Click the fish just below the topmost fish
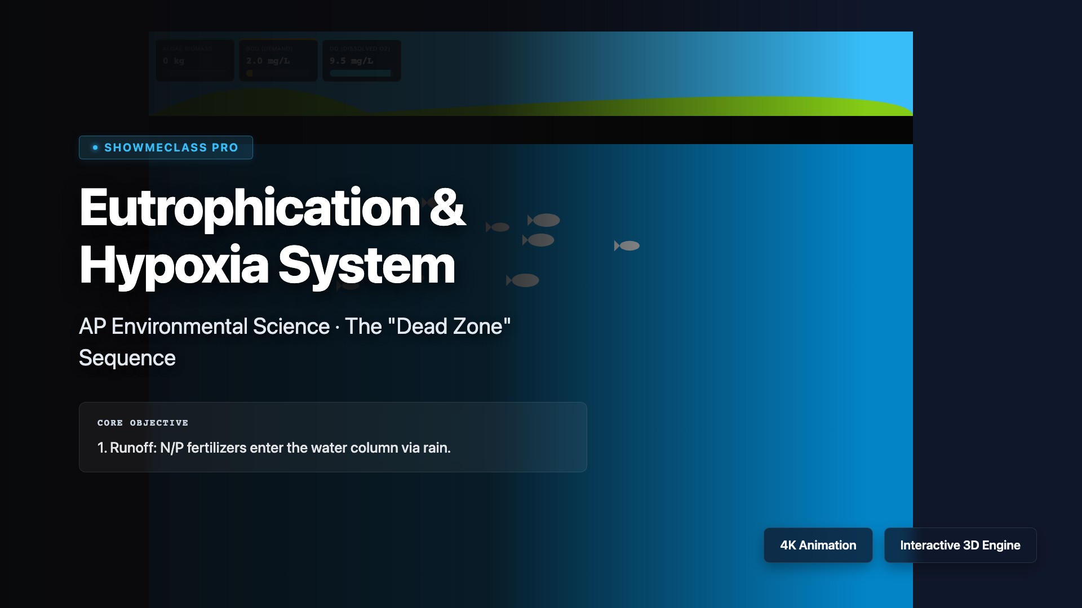The height and width of the screenshot is (608, 1082). 540,240
